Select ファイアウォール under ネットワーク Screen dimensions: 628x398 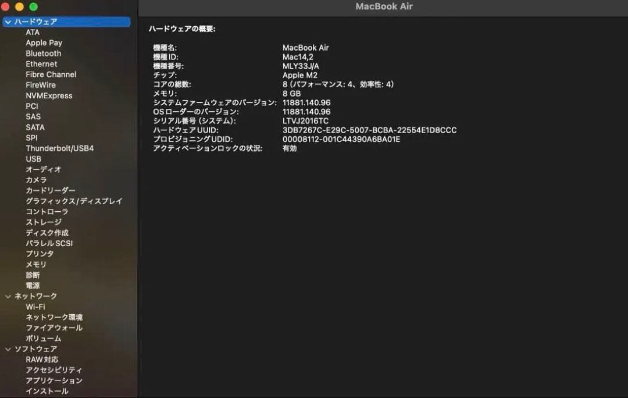pos(54,328)
